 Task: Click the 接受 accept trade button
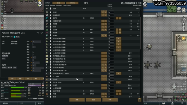[94, 100]
